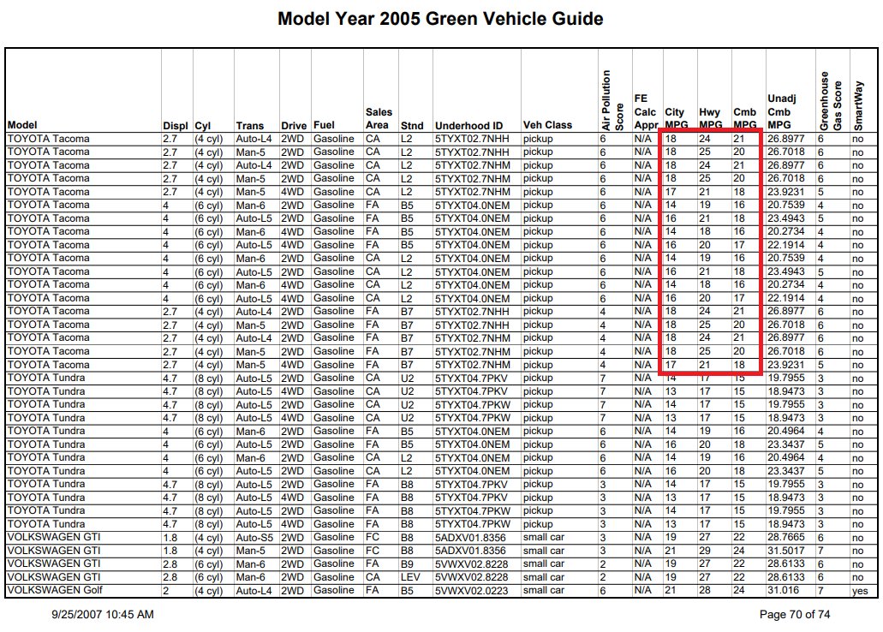Select the 28.7665 unadjusted MPG value
The image size is (883, 632).
[x=786, y=537]
